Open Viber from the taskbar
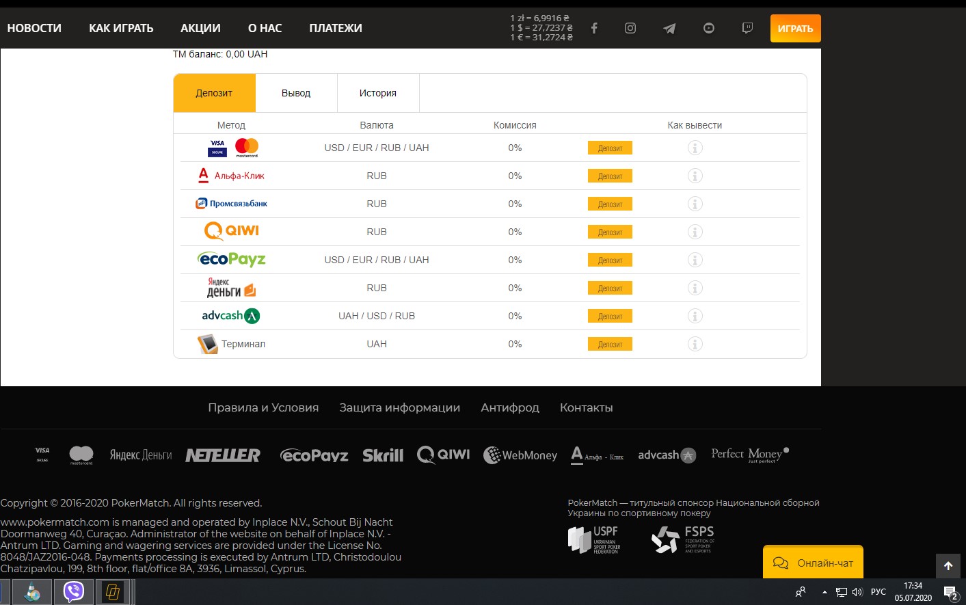This screenshot has height=605, width=966. point(74,591)
